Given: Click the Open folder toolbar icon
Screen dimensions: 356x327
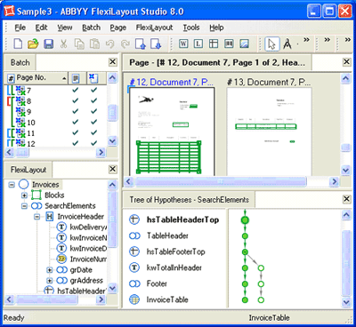Looking at the screenshot, I should pyautogui.click(x=33, y=44).
